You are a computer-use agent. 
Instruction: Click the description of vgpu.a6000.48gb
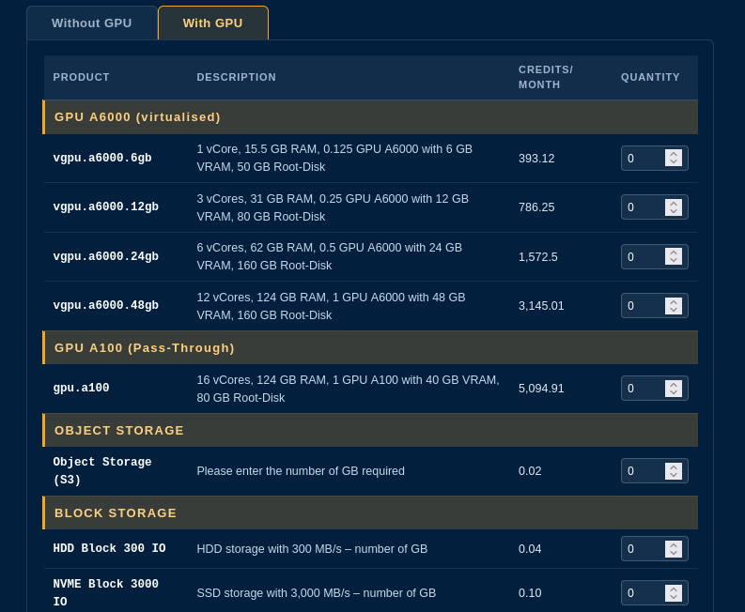click(x=332, y=306)
